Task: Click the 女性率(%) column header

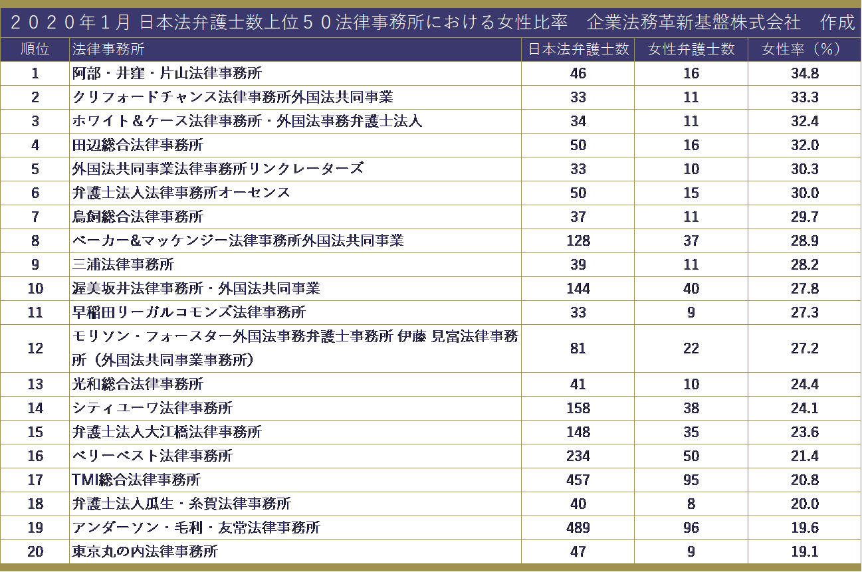Action: click(x=805, y=50)
